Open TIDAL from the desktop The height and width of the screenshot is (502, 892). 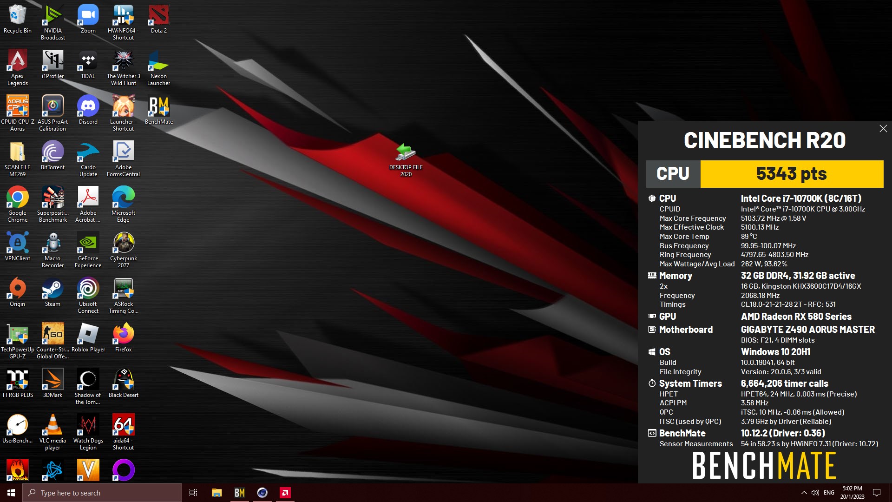coord(88,65)
